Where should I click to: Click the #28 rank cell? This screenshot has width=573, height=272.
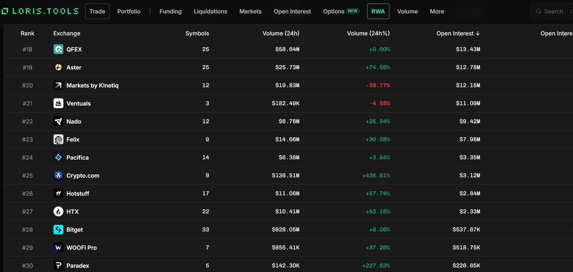point(28,230)
